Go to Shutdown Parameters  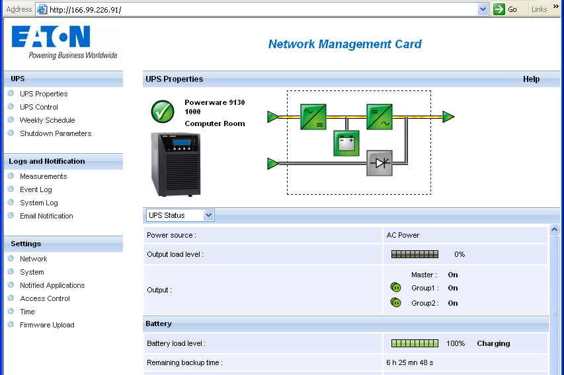[x=56, y=133]
